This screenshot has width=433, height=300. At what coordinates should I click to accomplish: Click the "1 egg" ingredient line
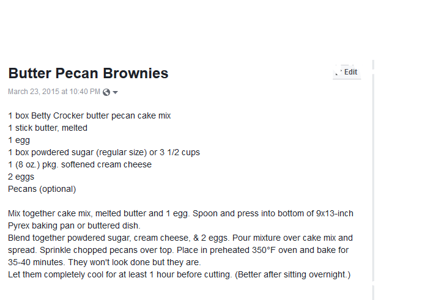(x=19, y=140)
